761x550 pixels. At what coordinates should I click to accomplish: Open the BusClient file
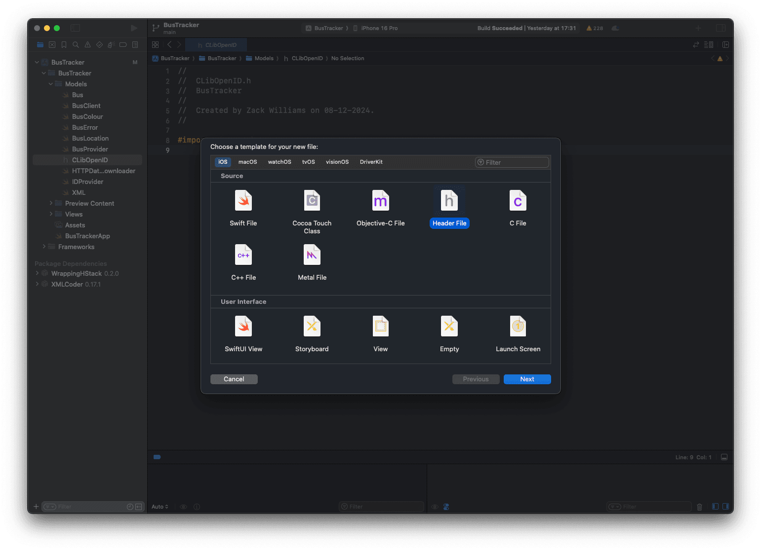pos(87,106)
